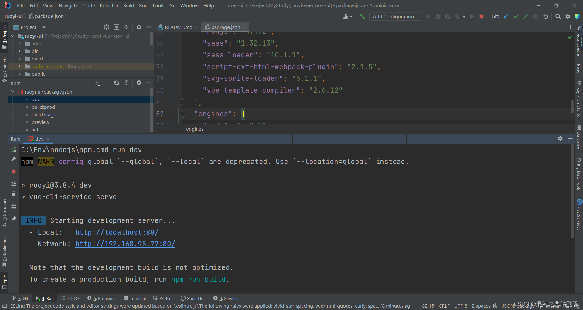Select build:prod npm script
This screenshot has width=583, height=310.
[x=43, y=107]
